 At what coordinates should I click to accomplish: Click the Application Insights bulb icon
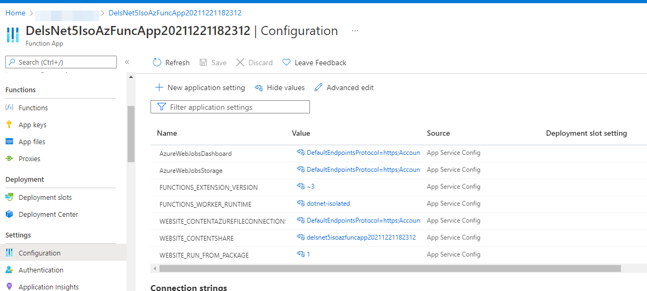9,287
